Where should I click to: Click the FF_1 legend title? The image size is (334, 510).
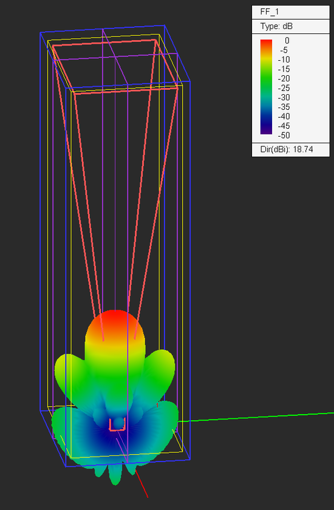click(270, 12)
